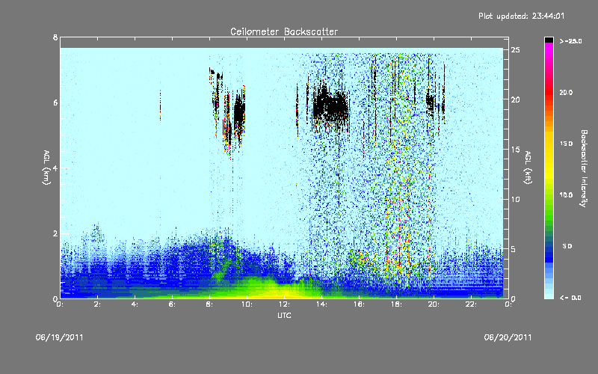Click the left 'AGL (km)' axis label
The height and width of the screenshot is (374, 598).
46,168
